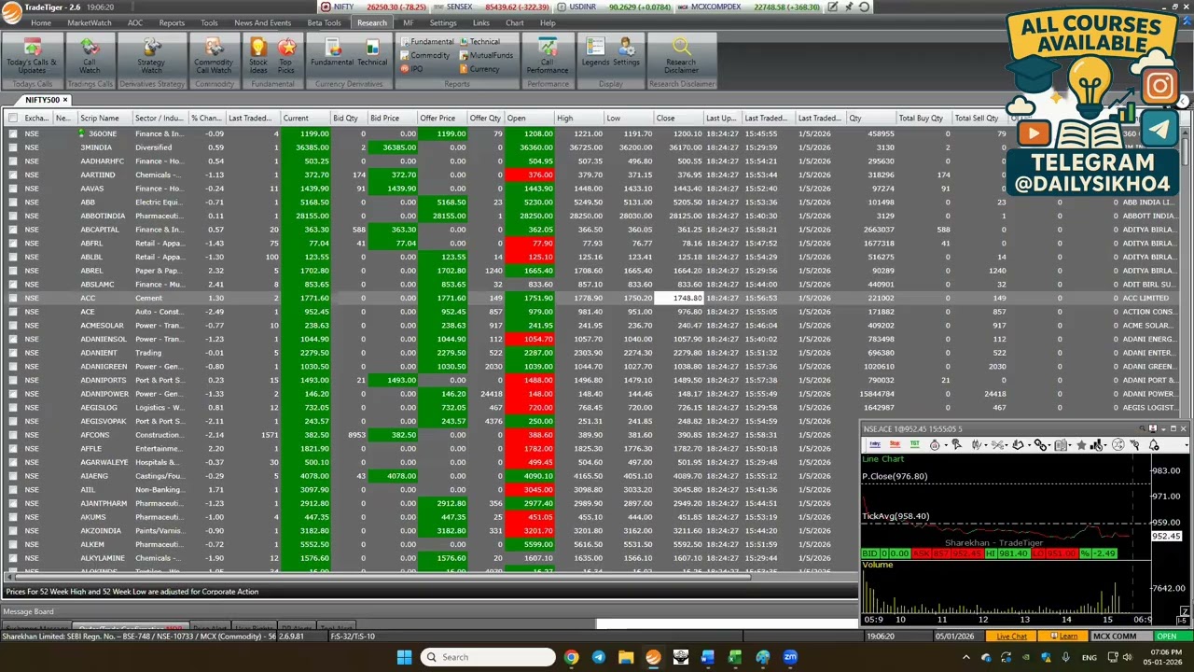Expand the interval timer dropdown in chart toolbar
Viewport: 1194px width, 672px height.
point(946,445)
